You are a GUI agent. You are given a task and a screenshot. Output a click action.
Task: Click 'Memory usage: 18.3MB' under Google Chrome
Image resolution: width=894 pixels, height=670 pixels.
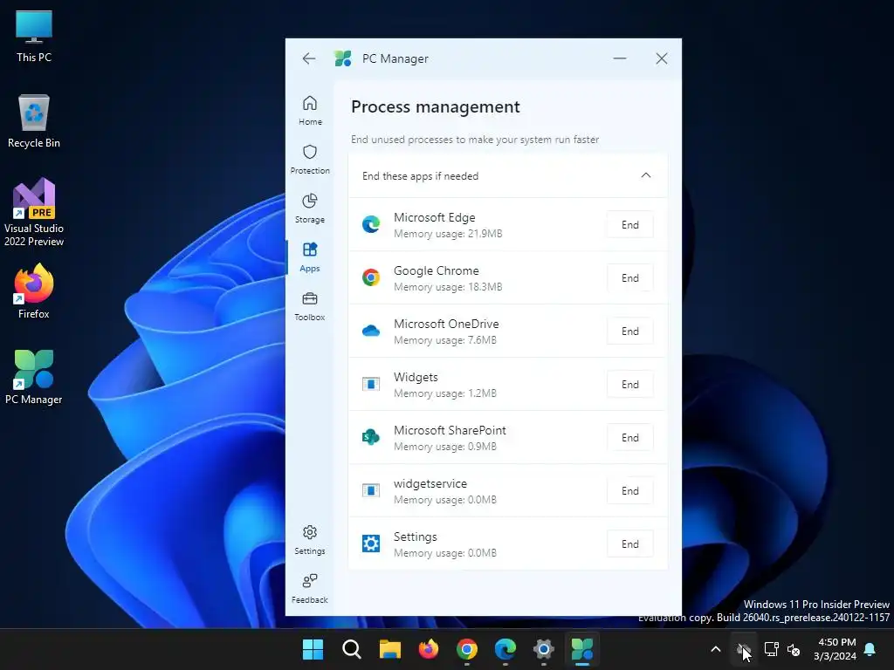[x=448, y=286]
